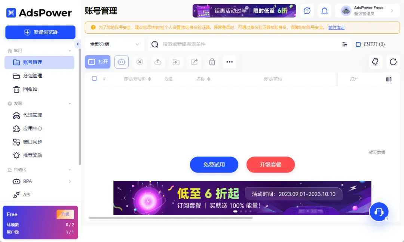The width and height of the screenshot is (404, 242).
Task: Expand the RPA submenu arrow
Action: pos(70,181)
